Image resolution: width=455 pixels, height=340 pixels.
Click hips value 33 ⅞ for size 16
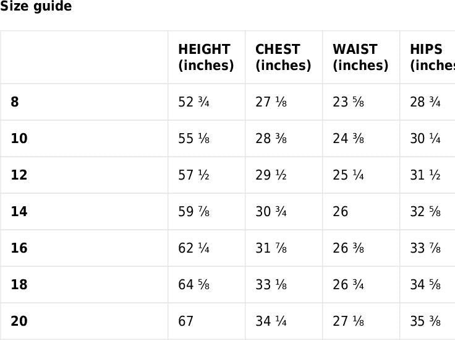click(x=425, y=248)
